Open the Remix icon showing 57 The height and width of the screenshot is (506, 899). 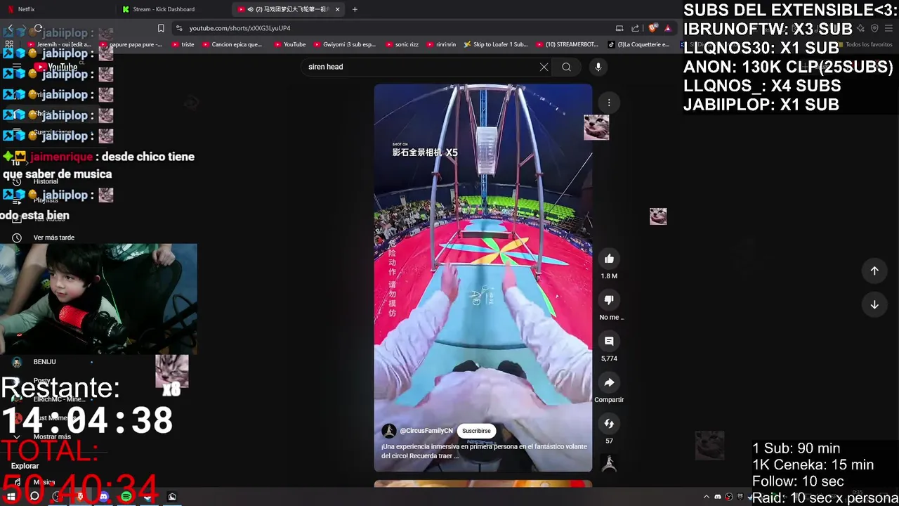coord(609,424)
